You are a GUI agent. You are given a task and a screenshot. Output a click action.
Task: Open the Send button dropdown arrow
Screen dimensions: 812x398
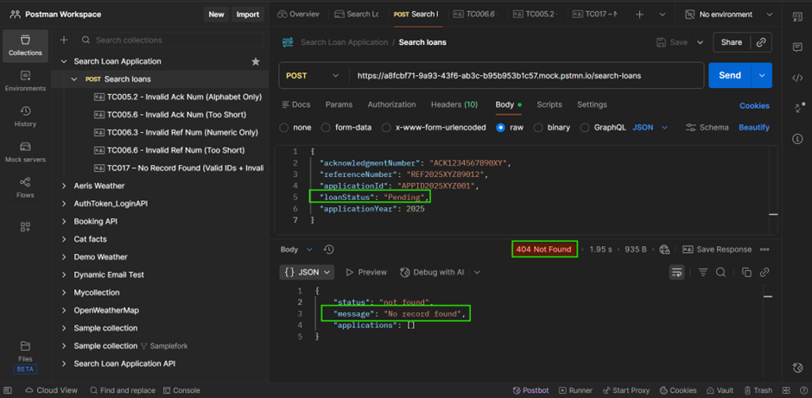(x=762, y=76)
